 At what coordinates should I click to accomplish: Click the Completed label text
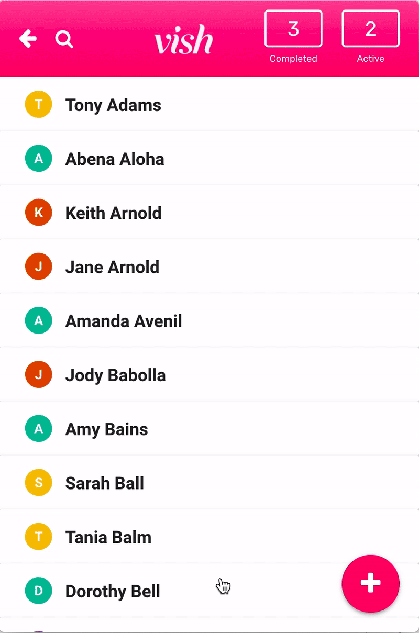pos(293,59)
